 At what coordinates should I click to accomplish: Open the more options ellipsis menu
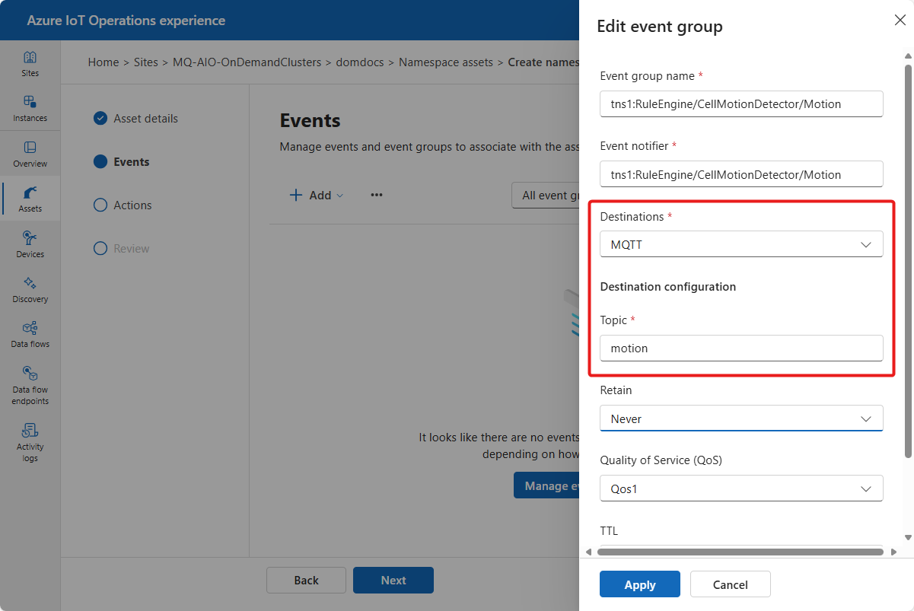(x=376, y=195)
